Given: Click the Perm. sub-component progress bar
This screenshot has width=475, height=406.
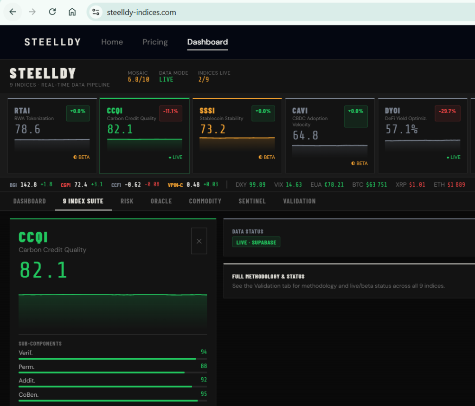Looking at the screenshot, I should pos(113,373).
